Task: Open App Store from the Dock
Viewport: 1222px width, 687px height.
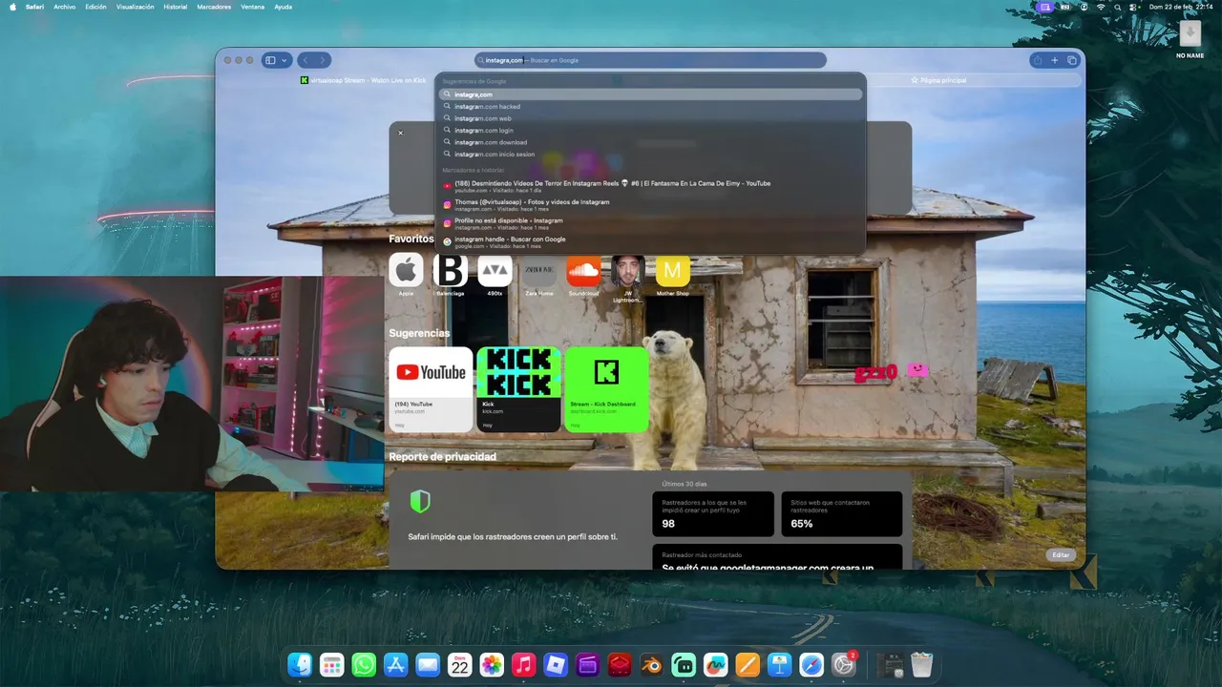Action: 395,665
